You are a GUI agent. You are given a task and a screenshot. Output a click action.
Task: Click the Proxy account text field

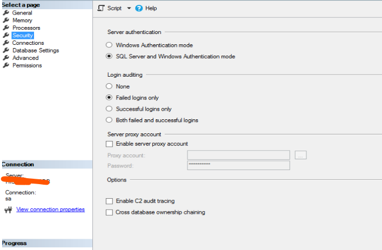(x=238, y=156)
